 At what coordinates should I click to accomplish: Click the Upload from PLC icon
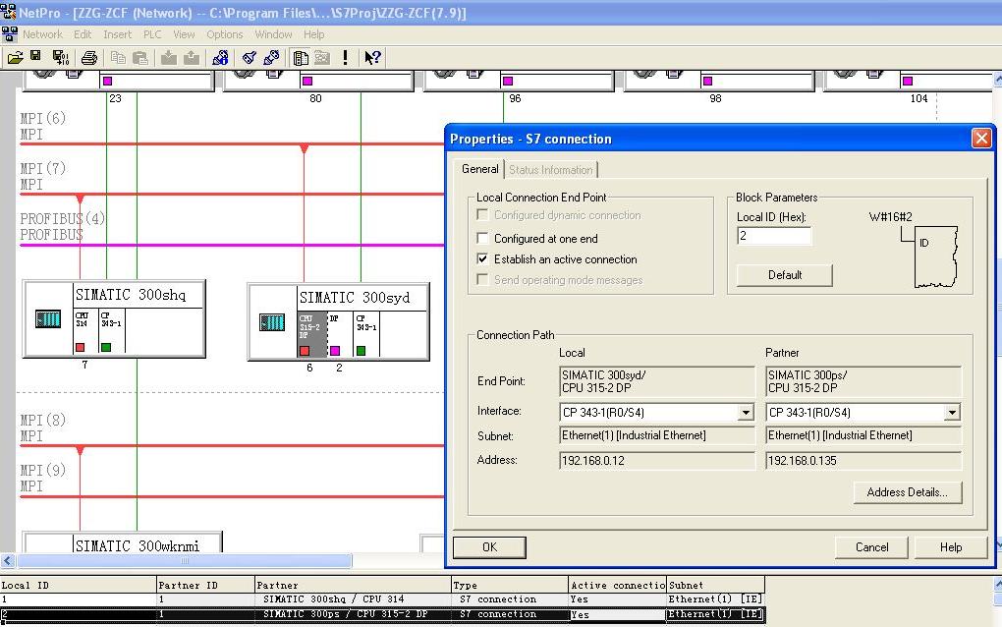tap(192, 58)
